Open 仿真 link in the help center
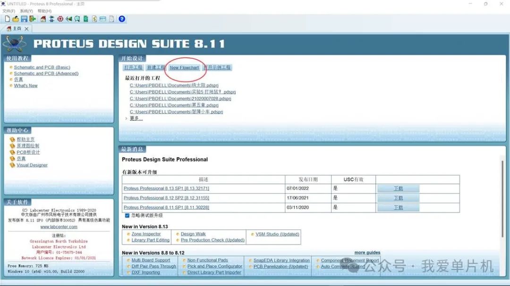This screenshot has width=510, height=286. click(x=21, y=158)
